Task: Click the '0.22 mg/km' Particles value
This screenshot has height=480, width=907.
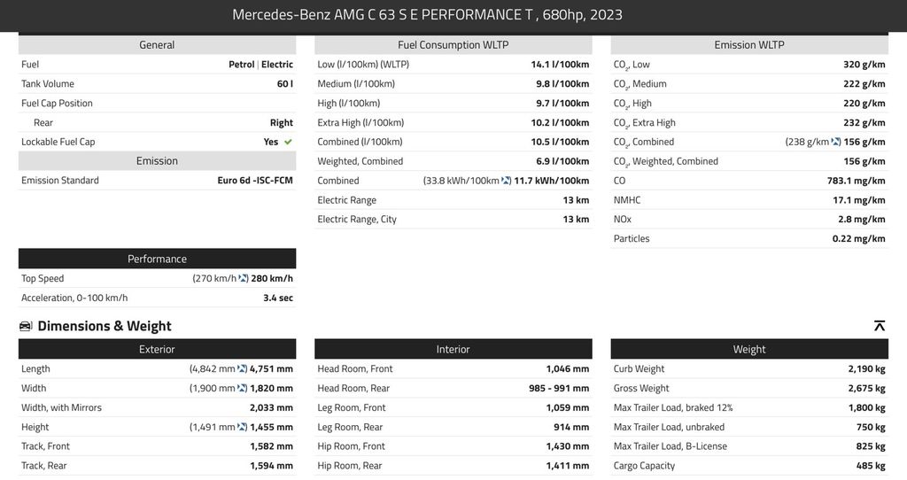Action: tap(859, 238)
